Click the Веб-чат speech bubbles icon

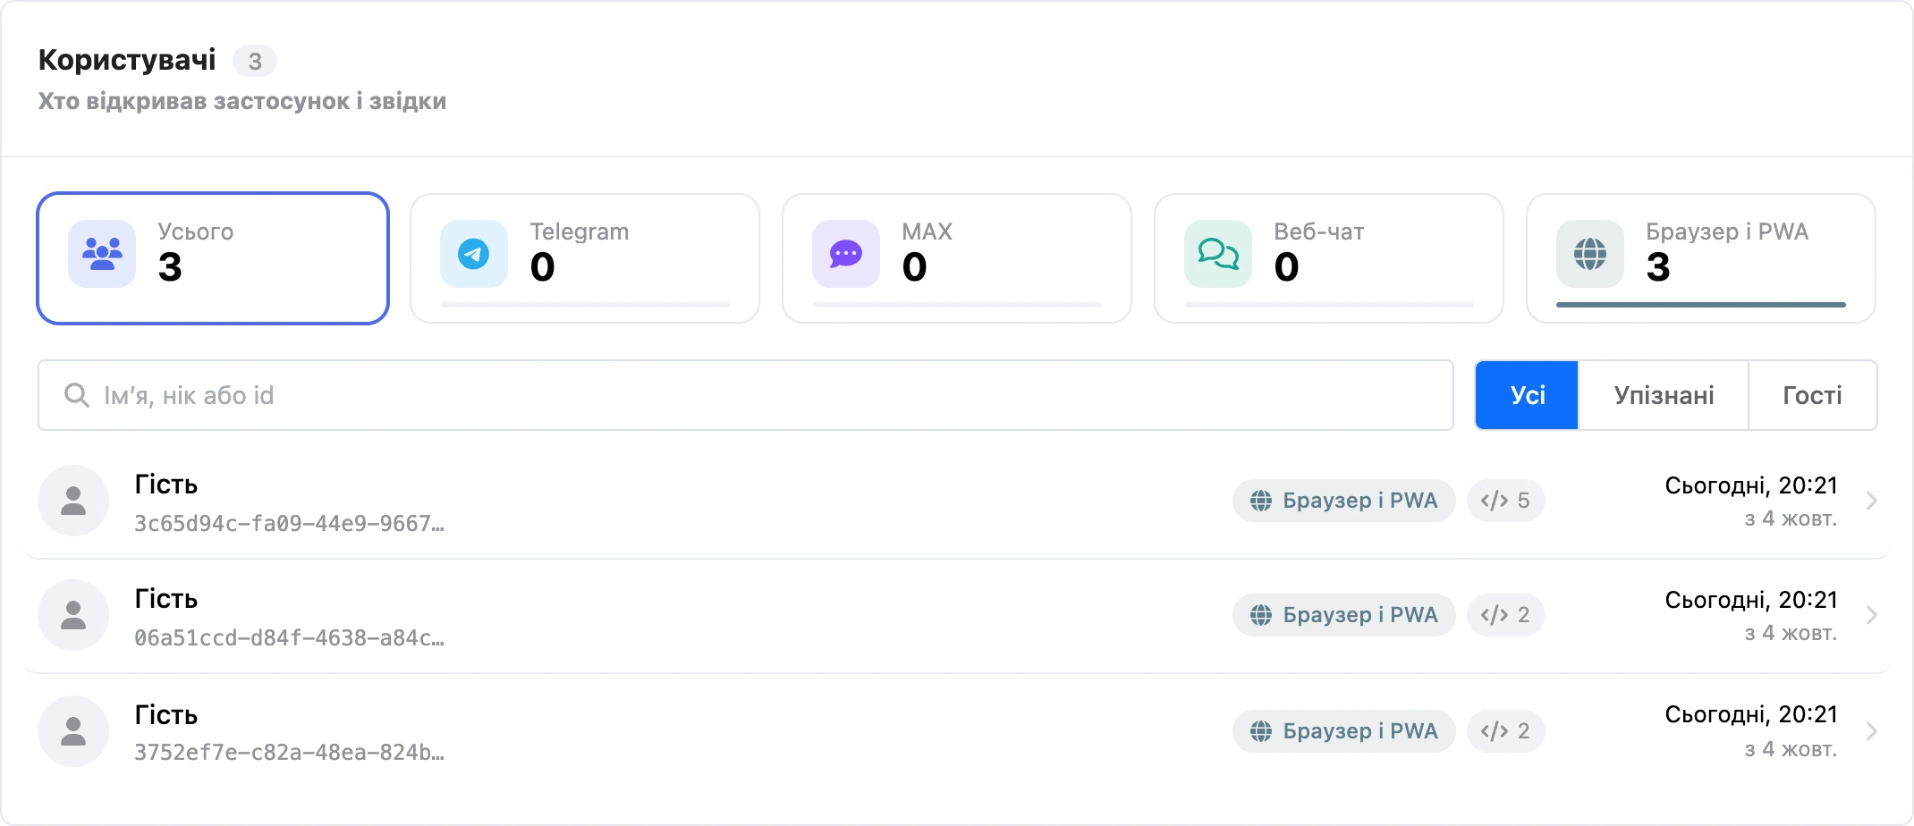click(1218, 254)
